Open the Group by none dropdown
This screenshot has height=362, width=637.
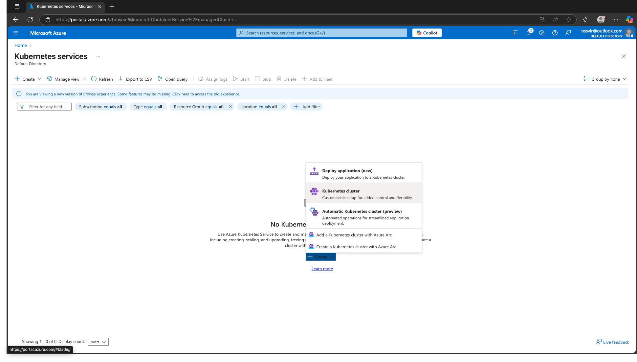(x=605, y=79)
